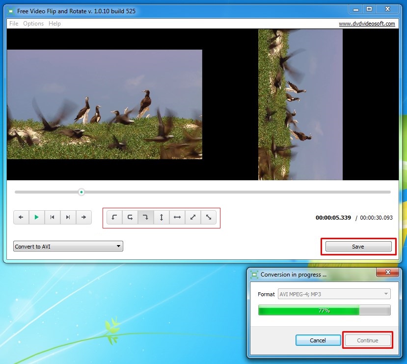The image size is (407, 364).
Task: Jump to the start of the video
Action: point(53,217)
